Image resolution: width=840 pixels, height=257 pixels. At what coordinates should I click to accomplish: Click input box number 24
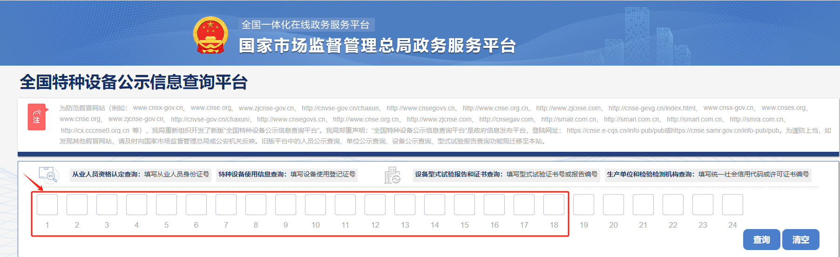[x=732, y=205]
